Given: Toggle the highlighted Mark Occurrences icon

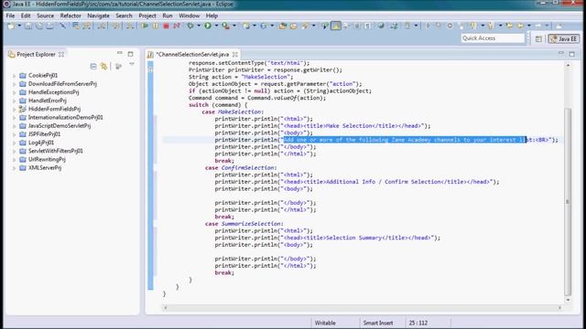Looking at the screenshot, I should [336, 26].
